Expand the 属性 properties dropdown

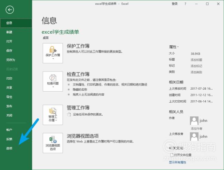pos(174,47)
